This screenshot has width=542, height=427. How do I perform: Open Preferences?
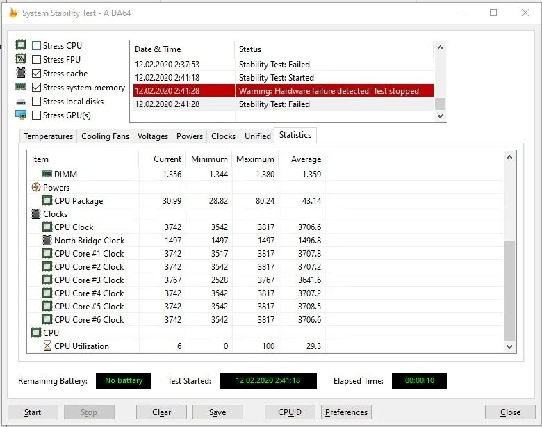pyautogui.click(x=346, y=412)
